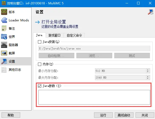Uncheck the Java参数(T) checkbox
This screenshot has width=155, height=119.
tap(40, 86)
